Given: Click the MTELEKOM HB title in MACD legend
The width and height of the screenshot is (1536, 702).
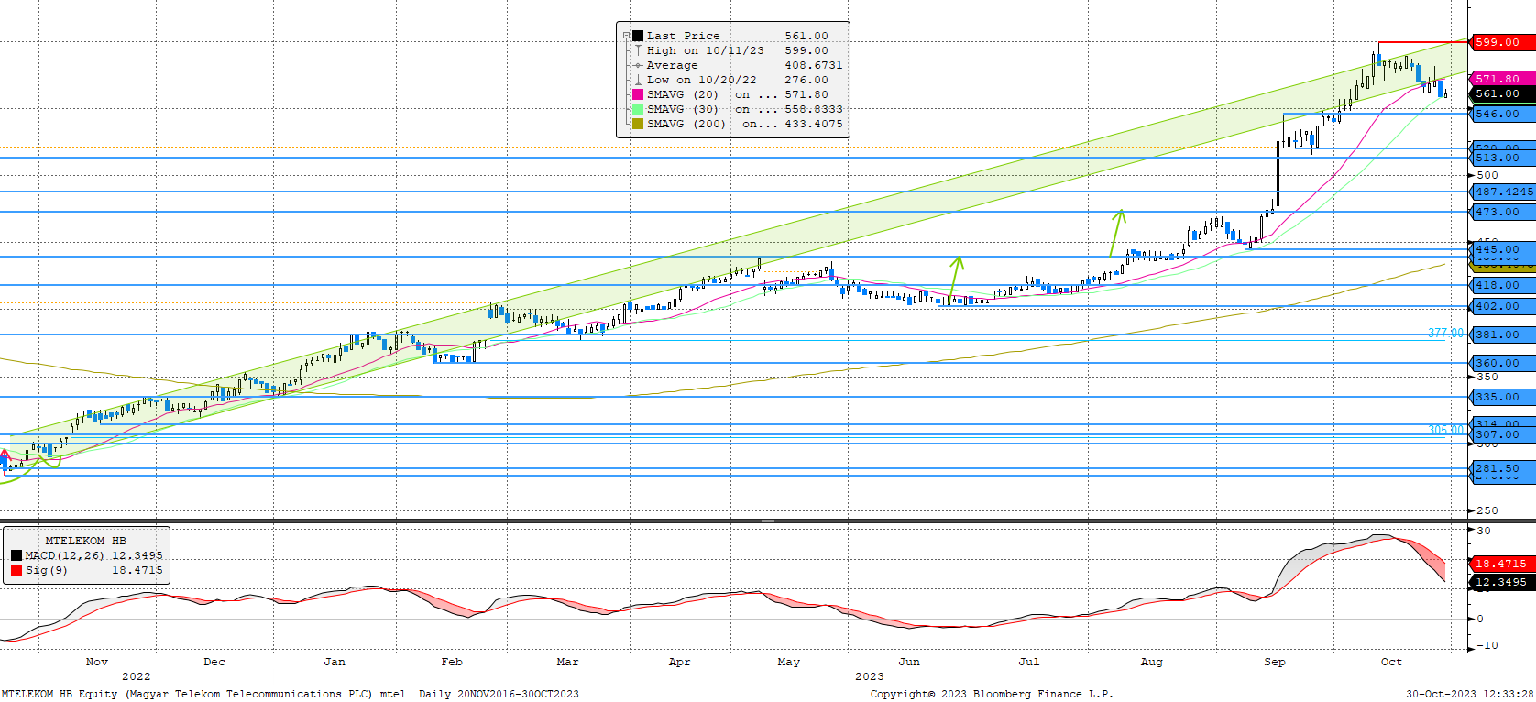Looking at the screenshot, I should point(86,541).
